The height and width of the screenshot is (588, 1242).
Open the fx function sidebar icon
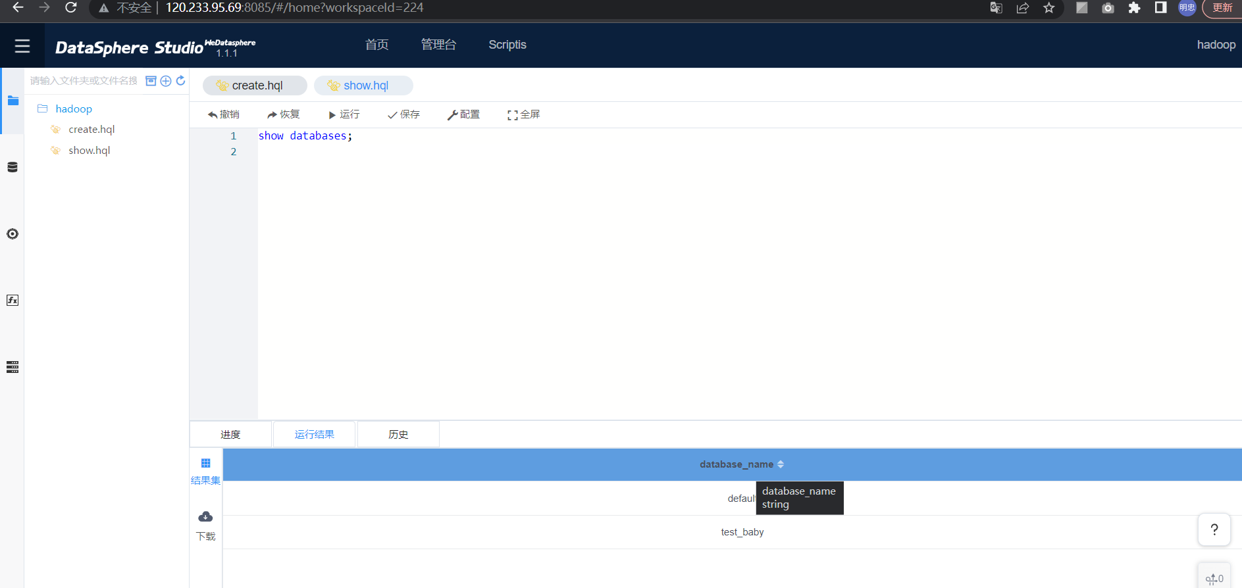[13, 301]
